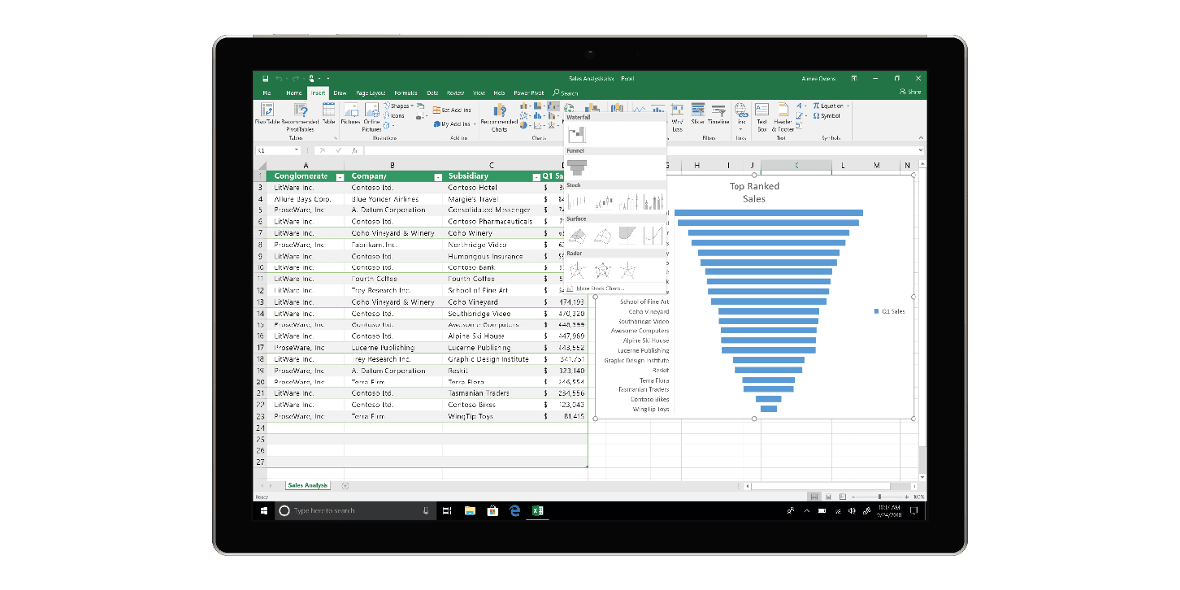The width and height of the screenshot is (1180, 590).
Task: Open Header & Footer
Action: pos(783,116)
